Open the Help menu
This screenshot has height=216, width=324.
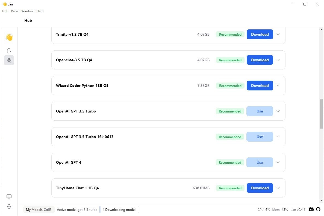[x=40, y=11]
